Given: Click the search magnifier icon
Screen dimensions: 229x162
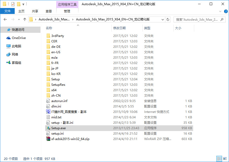Looking at the screenshot, I should click(222, 19).
